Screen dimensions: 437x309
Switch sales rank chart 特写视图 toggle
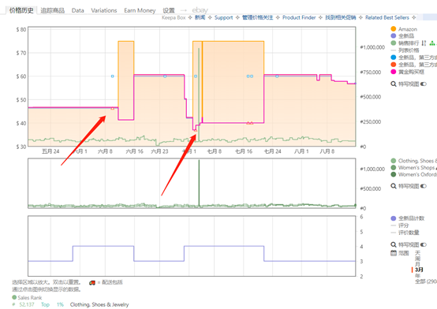click(x=424, y=186)
